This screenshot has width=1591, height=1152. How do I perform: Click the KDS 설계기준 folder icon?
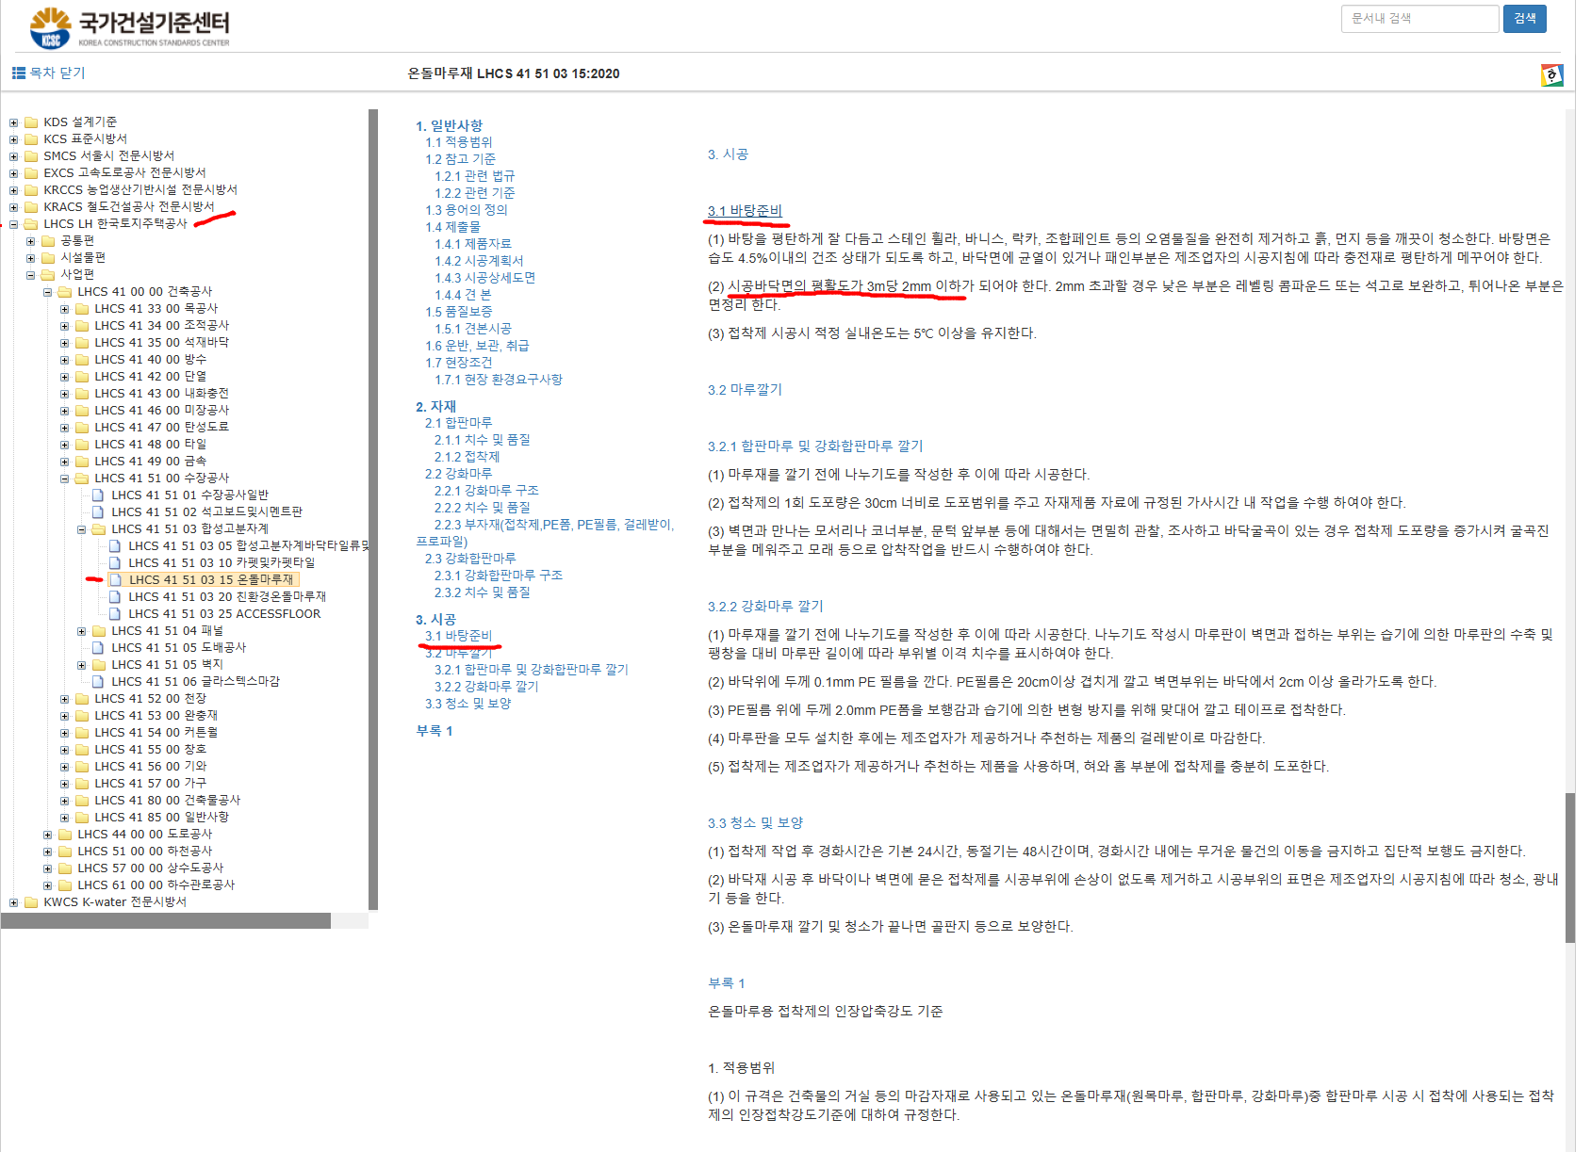[x=31, y=122]
